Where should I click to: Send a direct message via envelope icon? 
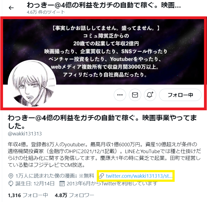(135, 95)
